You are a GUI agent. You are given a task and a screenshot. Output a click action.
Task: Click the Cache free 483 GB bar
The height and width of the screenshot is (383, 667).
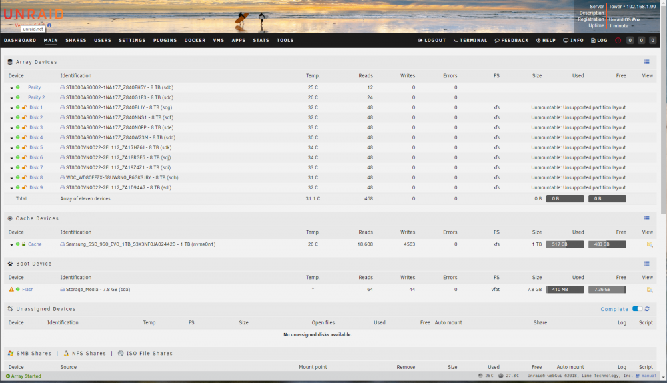[607, 244]
